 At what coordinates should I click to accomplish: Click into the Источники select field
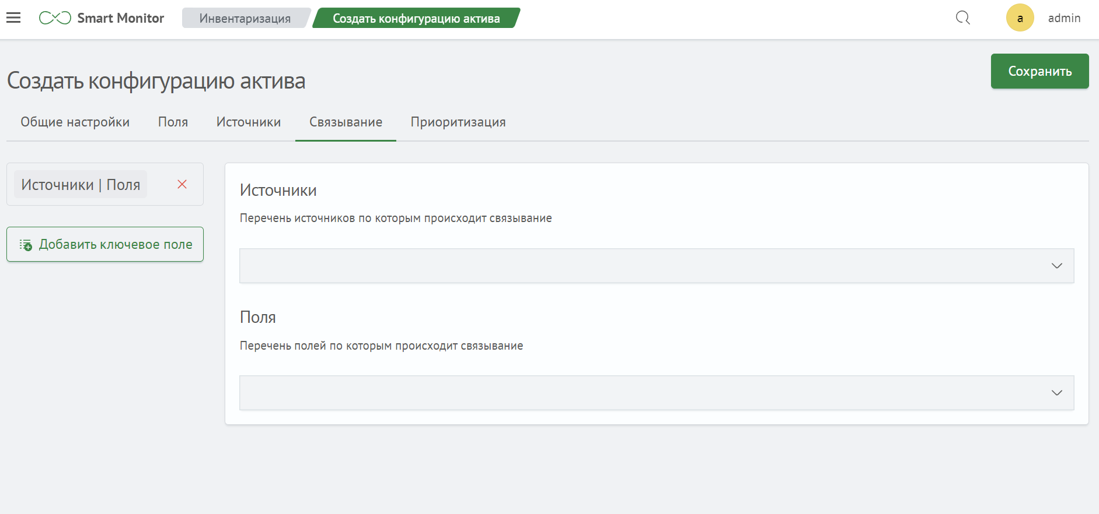click(657, 266)
